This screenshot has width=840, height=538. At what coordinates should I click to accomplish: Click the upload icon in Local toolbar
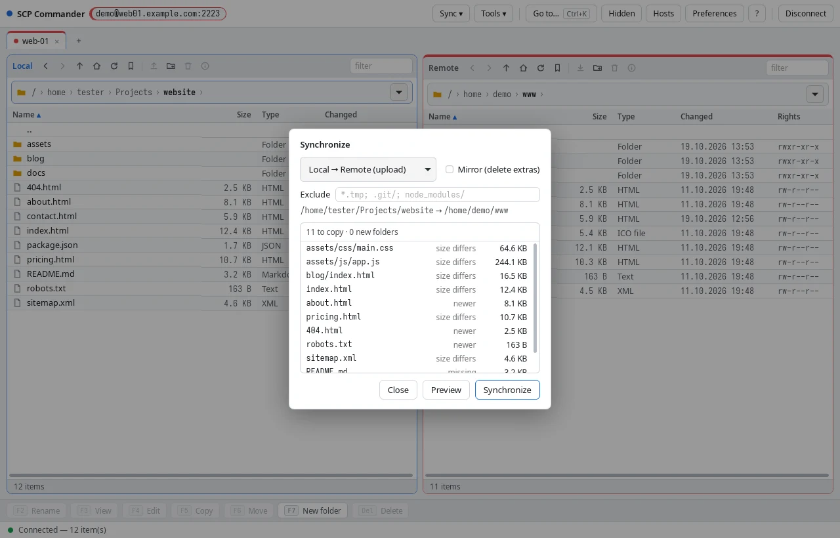click(x=154, y=66)
